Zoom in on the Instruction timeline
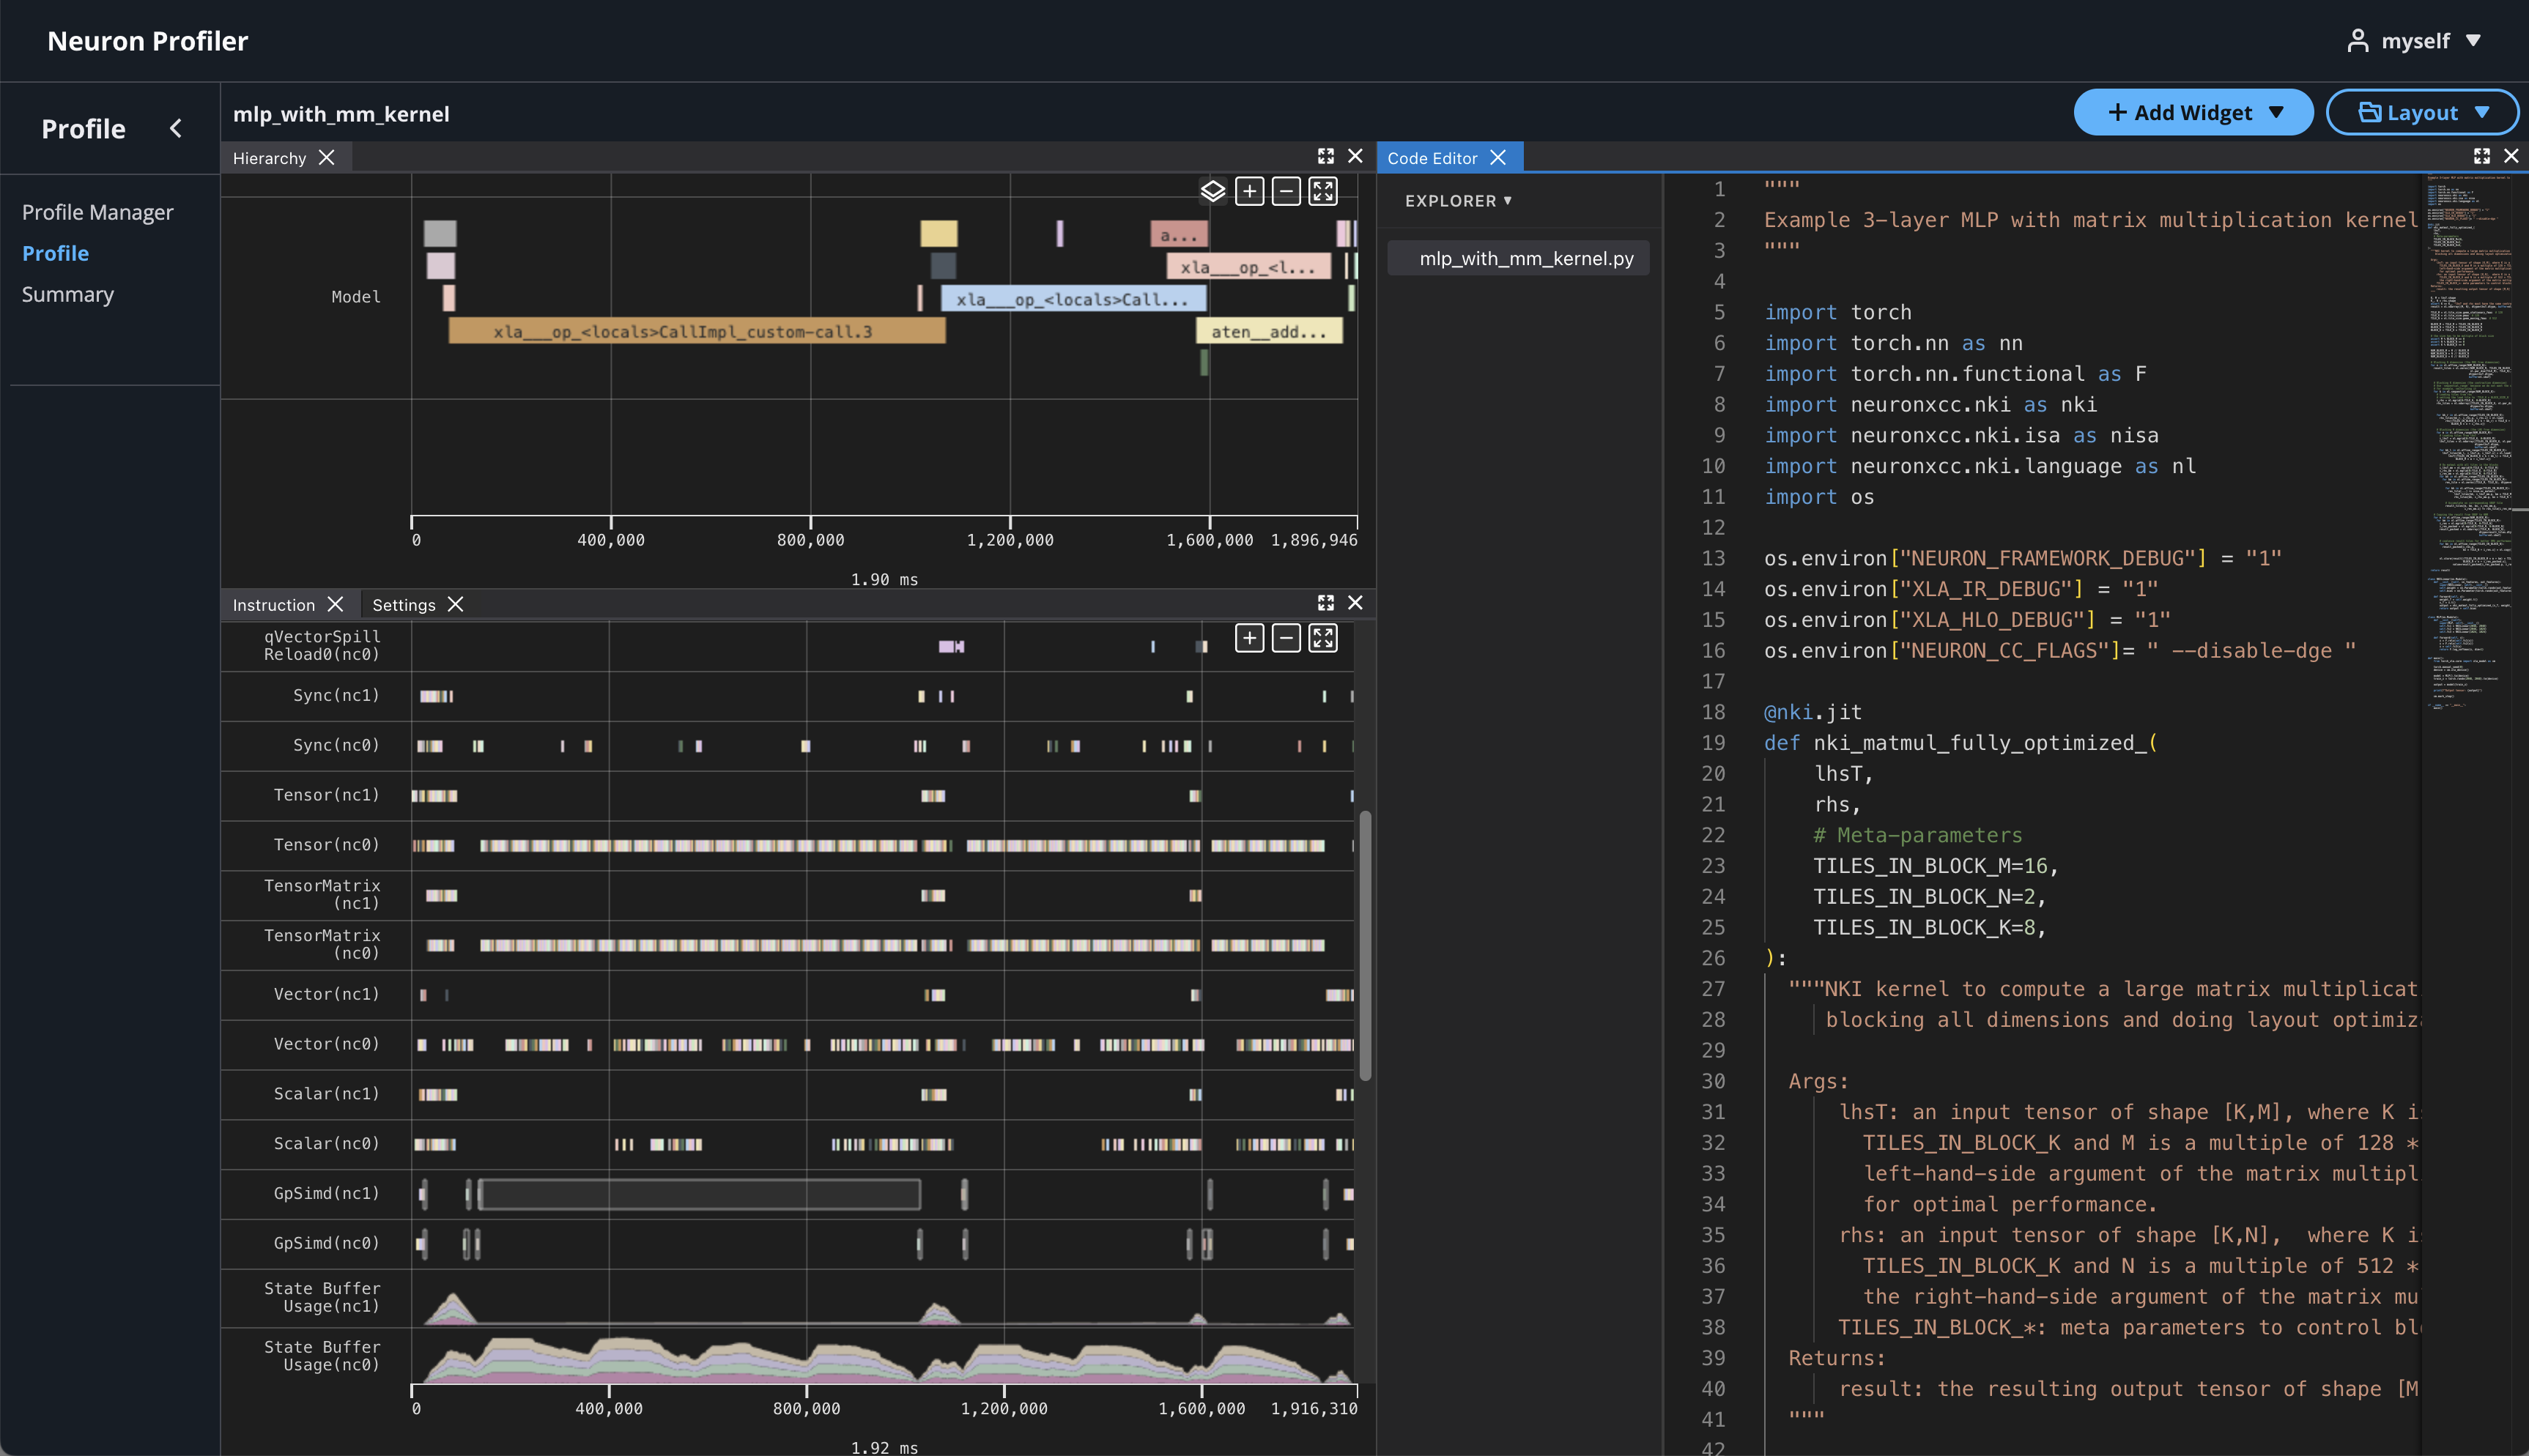The height and width of the screenshot is (1456, 2529). (1249, 638)
